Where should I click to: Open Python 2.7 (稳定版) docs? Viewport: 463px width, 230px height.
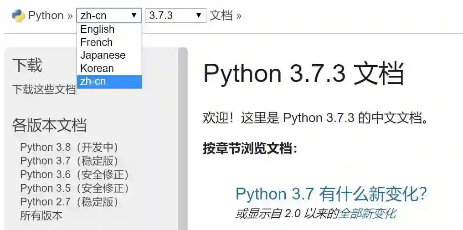pos(69,202)
